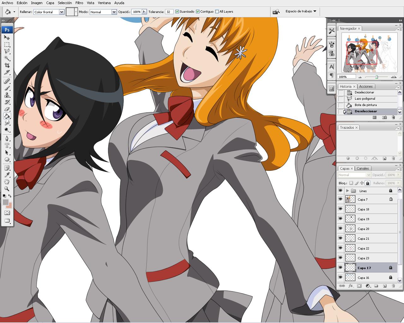Select the Type tool
This screenshot has height=323, width=404.
[x=7, y=145]
